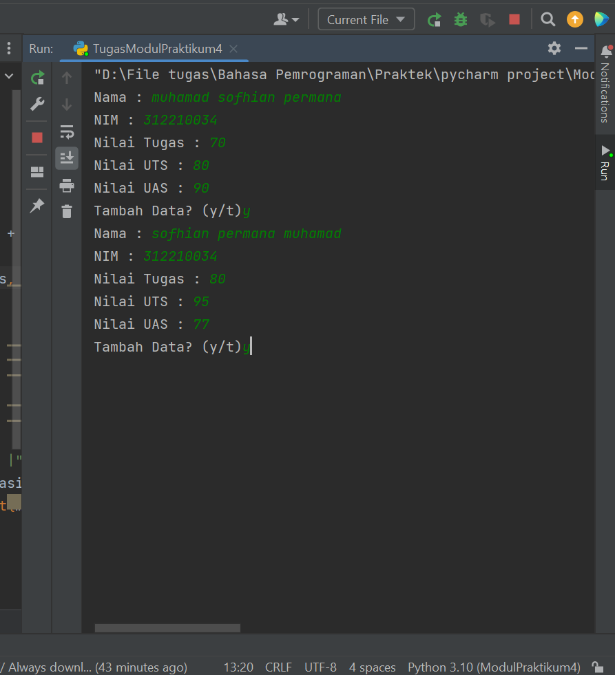Screen dimensions: 615x675
Task: Clear all console output with trash icon
Action: [x=67, y=211]
